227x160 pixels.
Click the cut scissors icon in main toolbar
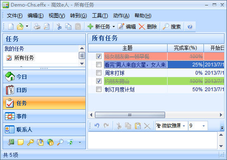click(x=59, y=27)
